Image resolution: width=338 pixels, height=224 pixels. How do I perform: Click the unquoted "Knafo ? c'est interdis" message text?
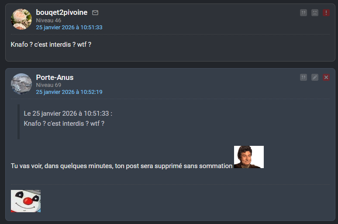click(x=51, y=45)
